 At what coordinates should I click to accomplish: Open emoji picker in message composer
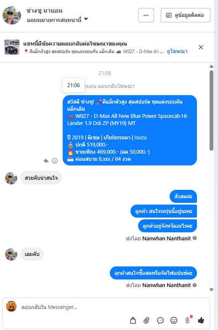173,320
